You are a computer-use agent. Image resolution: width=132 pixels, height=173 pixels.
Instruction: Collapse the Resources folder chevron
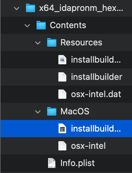(x=38, y=43)
